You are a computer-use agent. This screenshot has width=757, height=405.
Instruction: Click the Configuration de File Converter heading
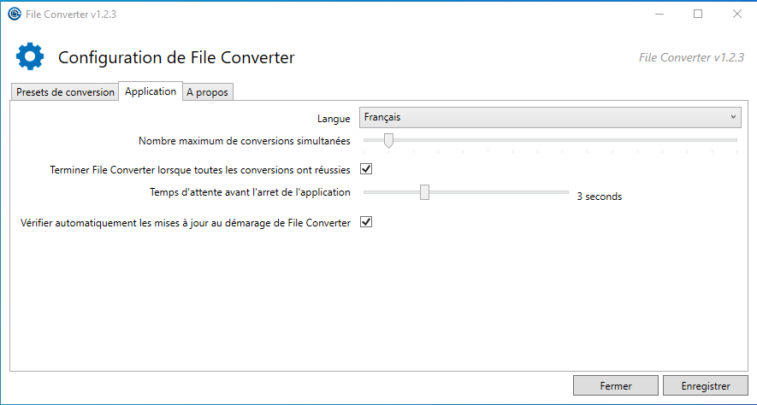[176, 58]
